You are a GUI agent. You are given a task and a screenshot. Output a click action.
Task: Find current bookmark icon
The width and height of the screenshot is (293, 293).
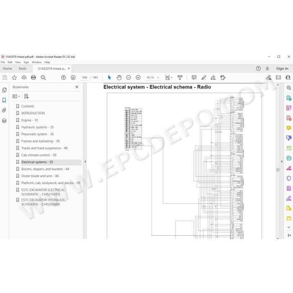coord(26,96)
